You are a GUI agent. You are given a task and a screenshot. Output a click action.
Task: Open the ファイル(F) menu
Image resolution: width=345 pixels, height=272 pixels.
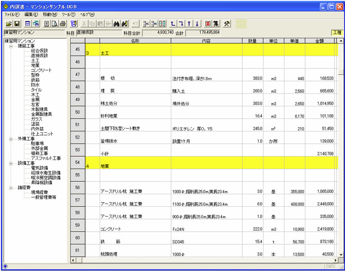coord(12,14)
